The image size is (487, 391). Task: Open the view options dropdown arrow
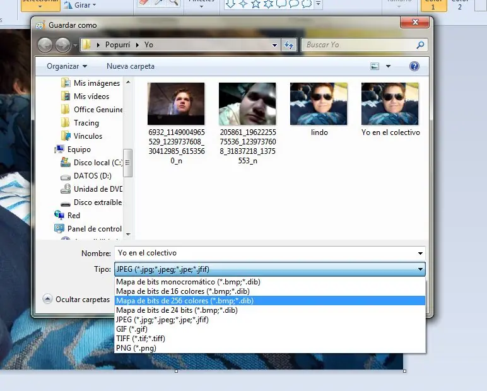pyautogui.click(x=388, y=66)
